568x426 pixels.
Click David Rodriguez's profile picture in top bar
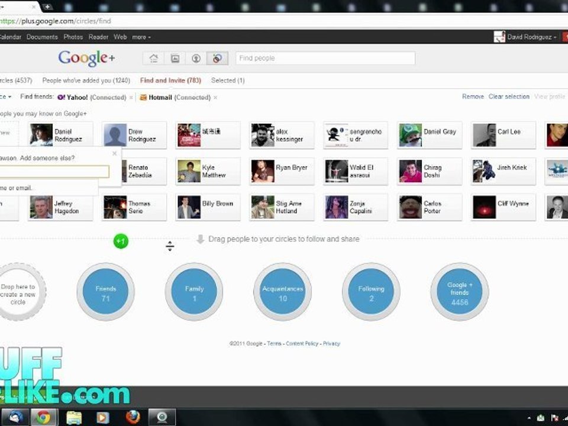coord(499,37)
